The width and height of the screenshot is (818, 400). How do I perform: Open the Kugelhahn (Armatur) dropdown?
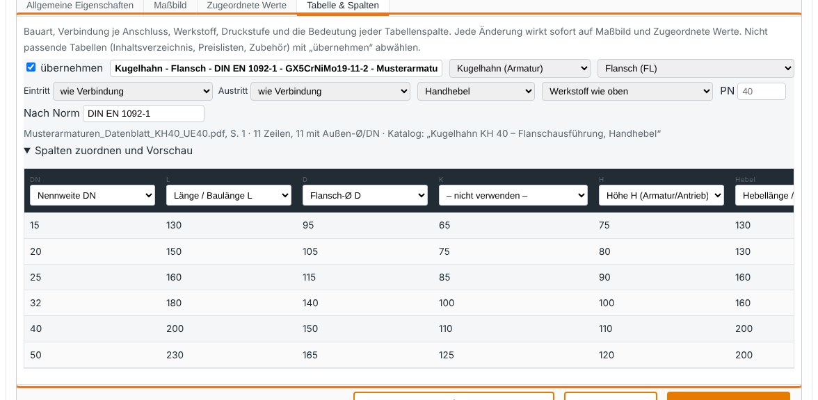[520, 68]
